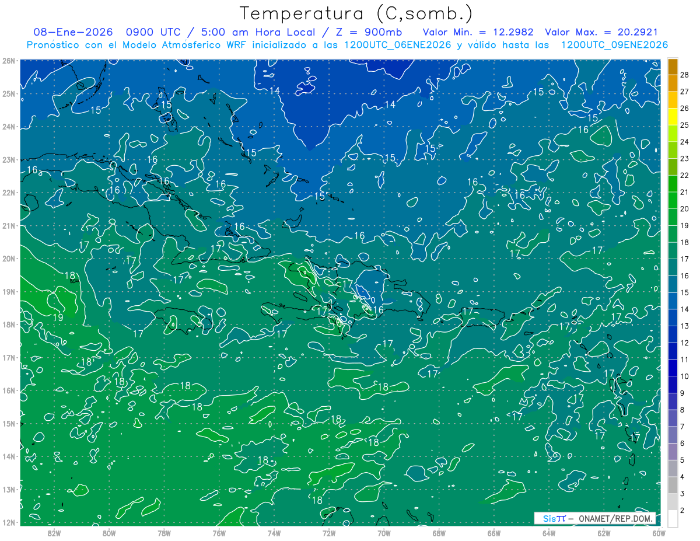
Task: Click the latitude axis label '14N'
Action: 8,456
